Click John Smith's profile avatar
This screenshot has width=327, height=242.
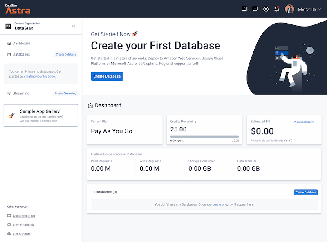click(289, 9)
